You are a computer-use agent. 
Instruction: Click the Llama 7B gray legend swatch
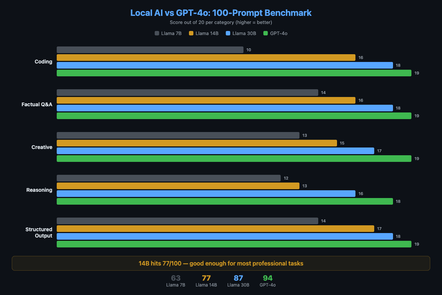coord(157,33)
